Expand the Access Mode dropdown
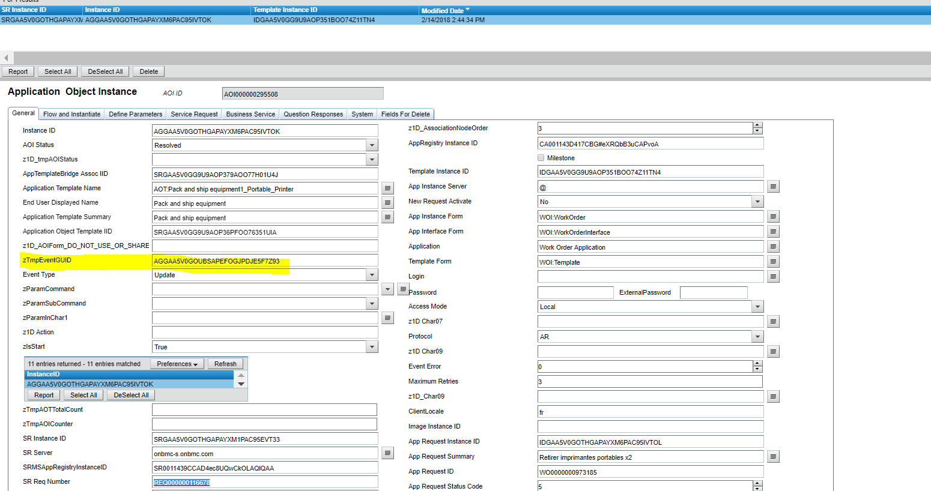 (x=757, y=307)
